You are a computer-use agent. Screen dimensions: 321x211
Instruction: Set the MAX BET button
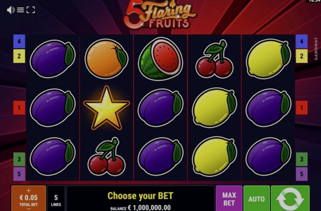click(229, 199)
